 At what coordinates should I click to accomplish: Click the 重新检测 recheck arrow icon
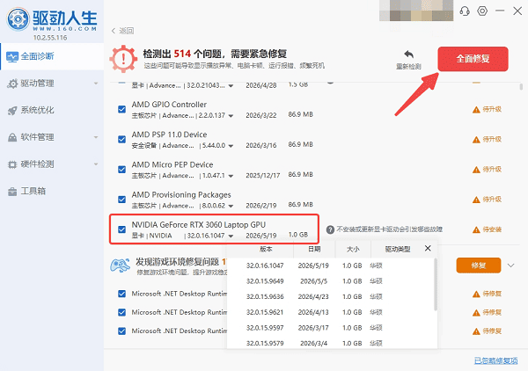point(408,55)
